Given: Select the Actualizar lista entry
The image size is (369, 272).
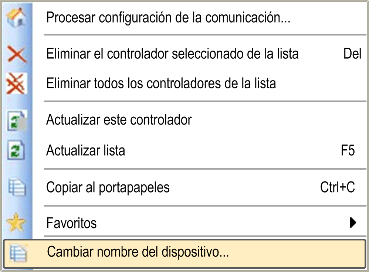Looking at the screenshot, I should click(86, 150).
